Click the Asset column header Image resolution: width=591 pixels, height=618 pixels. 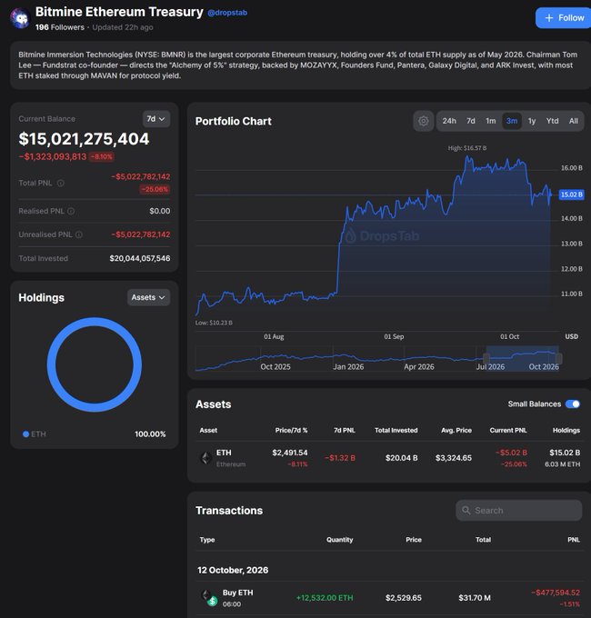[208, 431]
